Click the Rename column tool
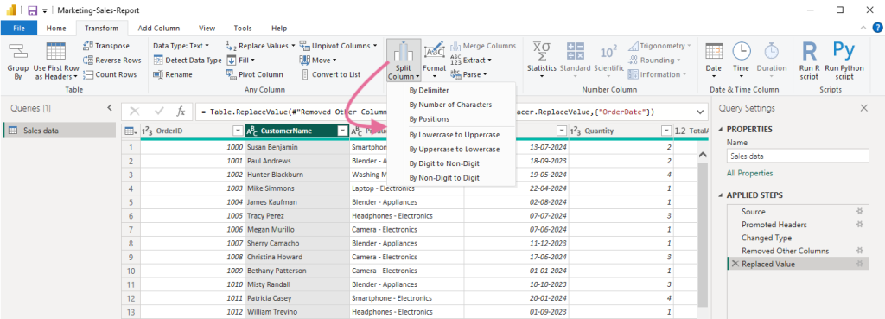Image resolution: width=885 pixels, height=319 pixels. [173, 74]
